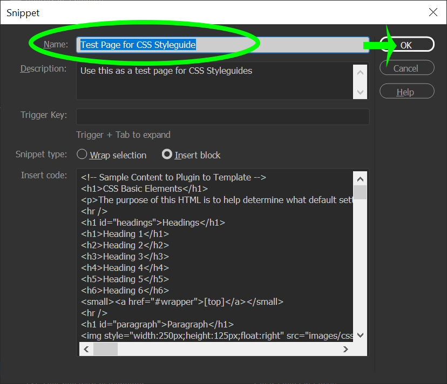
Task: Open the Help dialog
Action: [407, 91]
